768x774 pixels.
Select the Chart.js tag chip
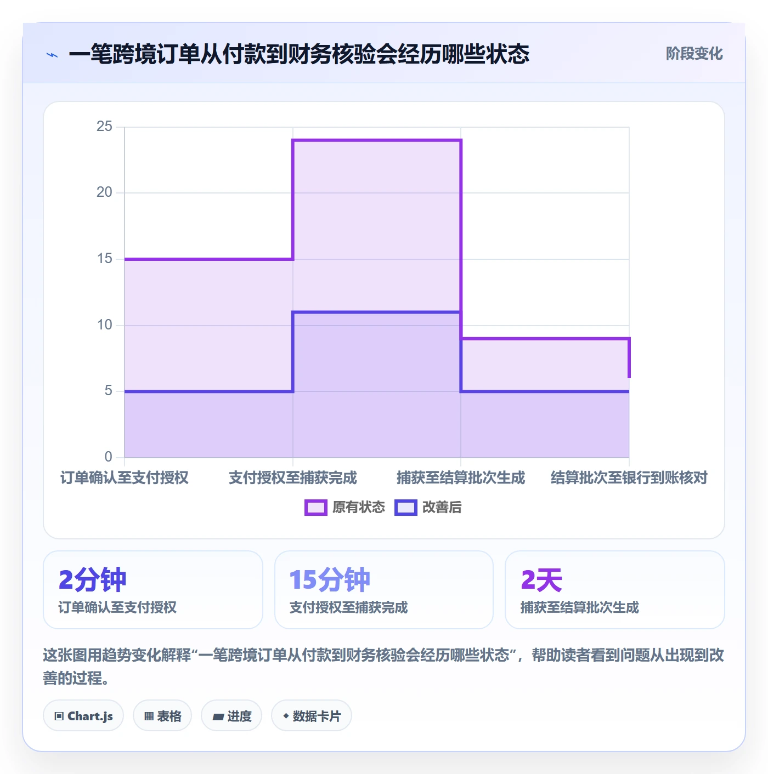83,716
